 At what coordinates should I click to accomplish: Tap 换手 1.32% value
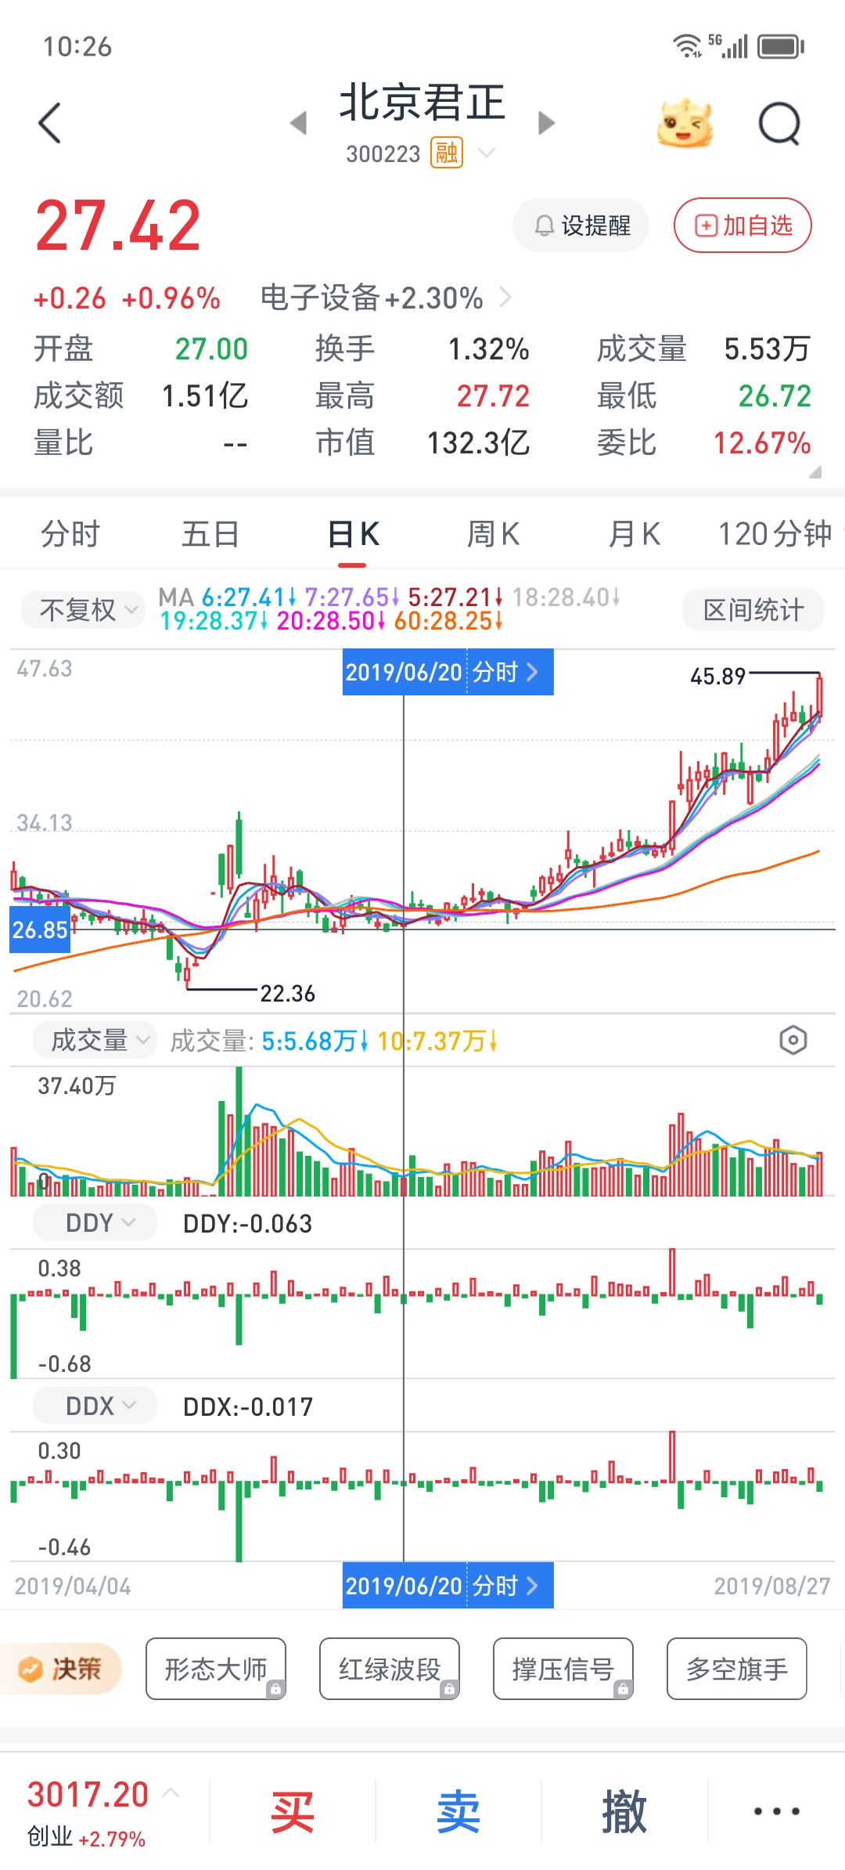tap(488, 349)
